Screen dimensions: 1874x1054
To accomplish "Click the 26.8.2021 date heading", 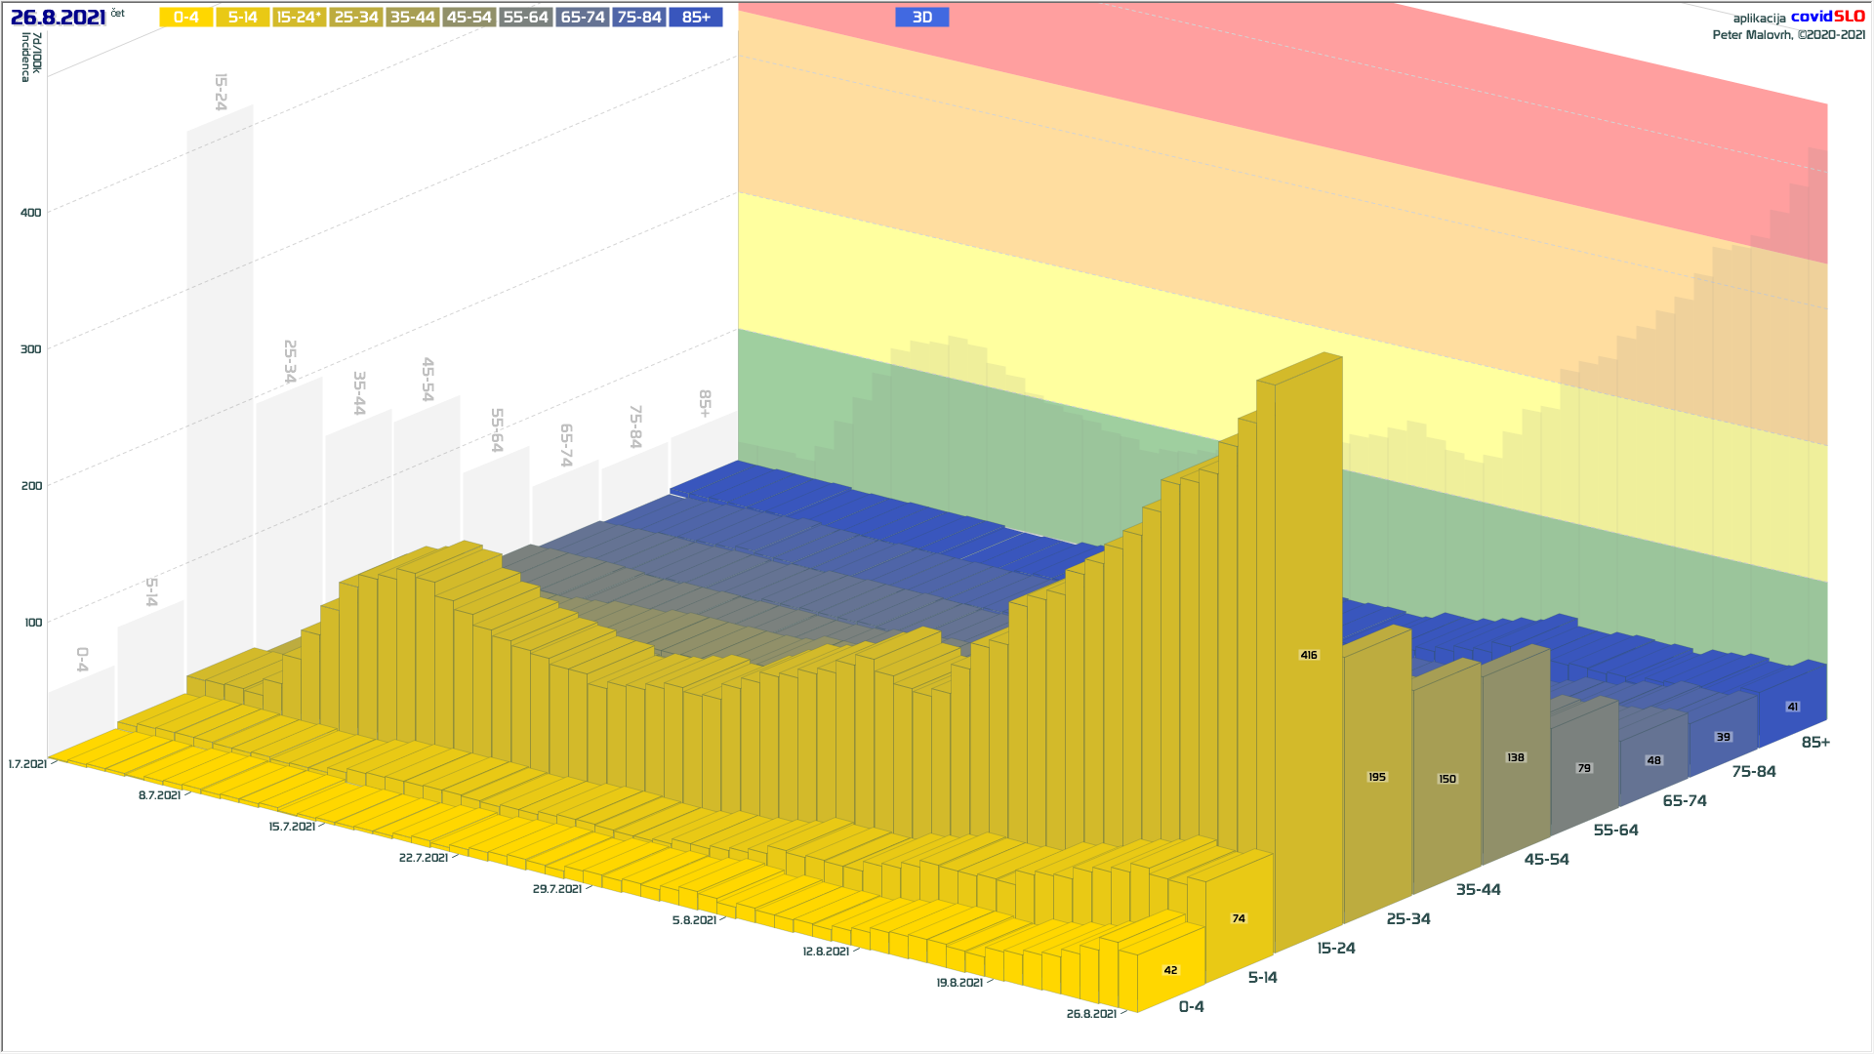I will click(x=58, y=18).
